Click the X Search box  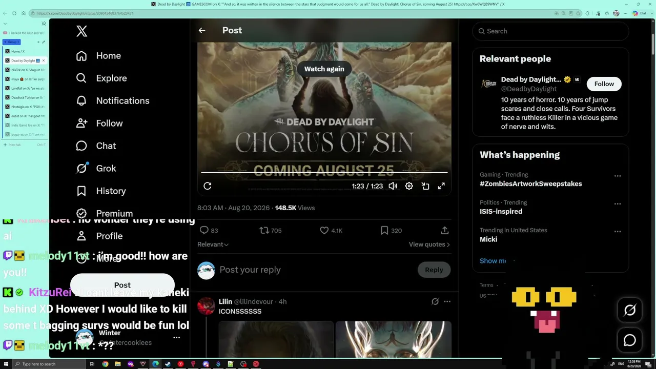[x=550, y=31]
